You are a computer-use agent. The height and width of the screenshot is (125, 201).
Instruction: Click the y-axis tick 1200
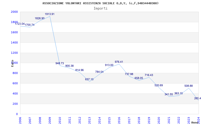coord(14,53)
